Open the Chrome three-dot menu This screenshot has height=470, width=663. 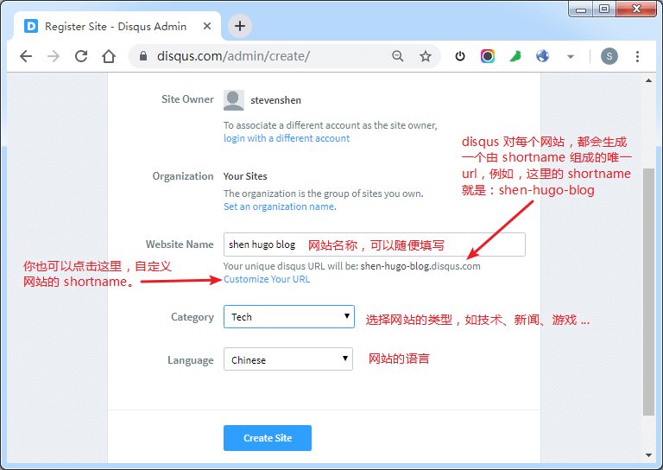click(637, 56)
